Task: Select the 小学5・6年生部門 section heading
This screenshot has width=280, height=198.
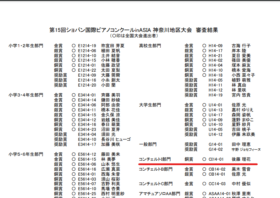Action: (26, 154)
